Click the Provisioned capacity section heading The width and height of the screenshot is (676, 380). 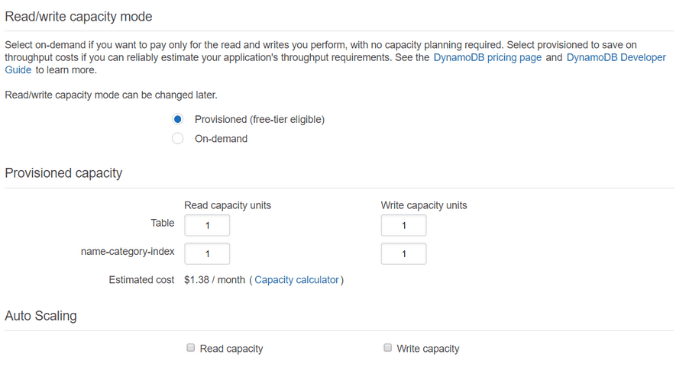(x=64, y=172)
